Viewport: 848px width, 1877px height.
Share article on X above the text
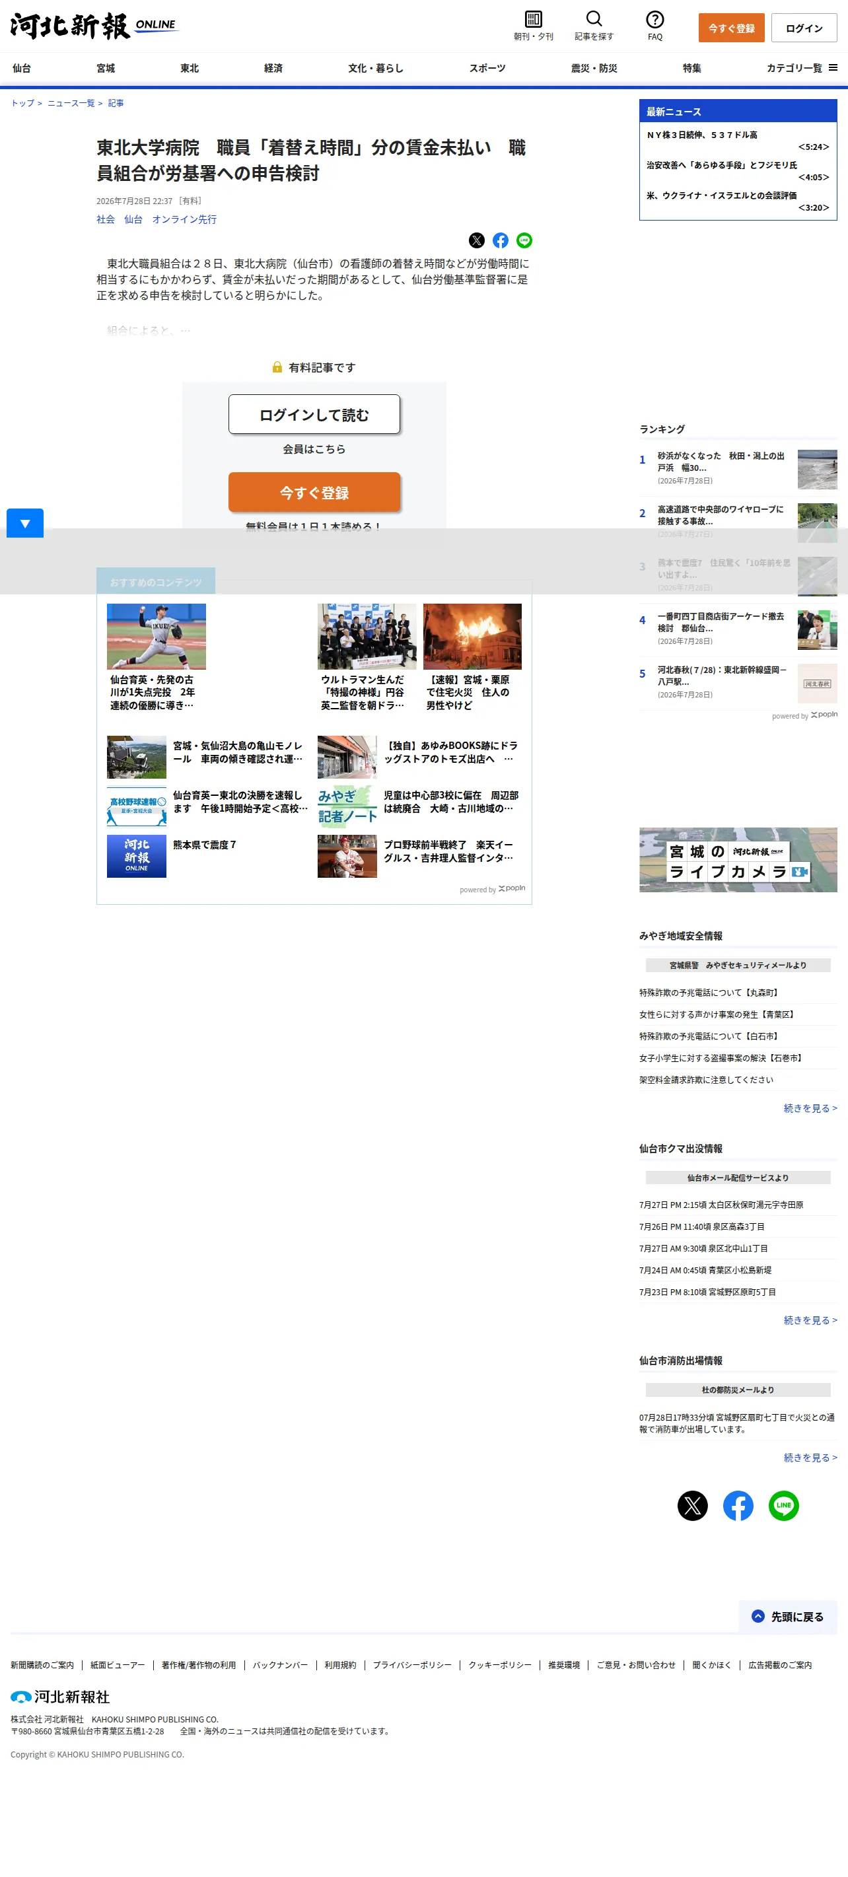pos(476,240)
